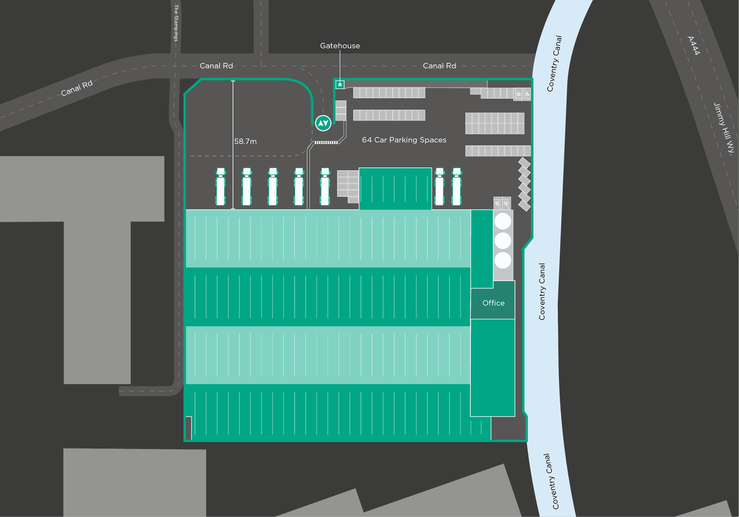Click the 'Jimmy Hill Wy.' label
The height and width of the screenshot is (517, 739).
pos(724,128)
